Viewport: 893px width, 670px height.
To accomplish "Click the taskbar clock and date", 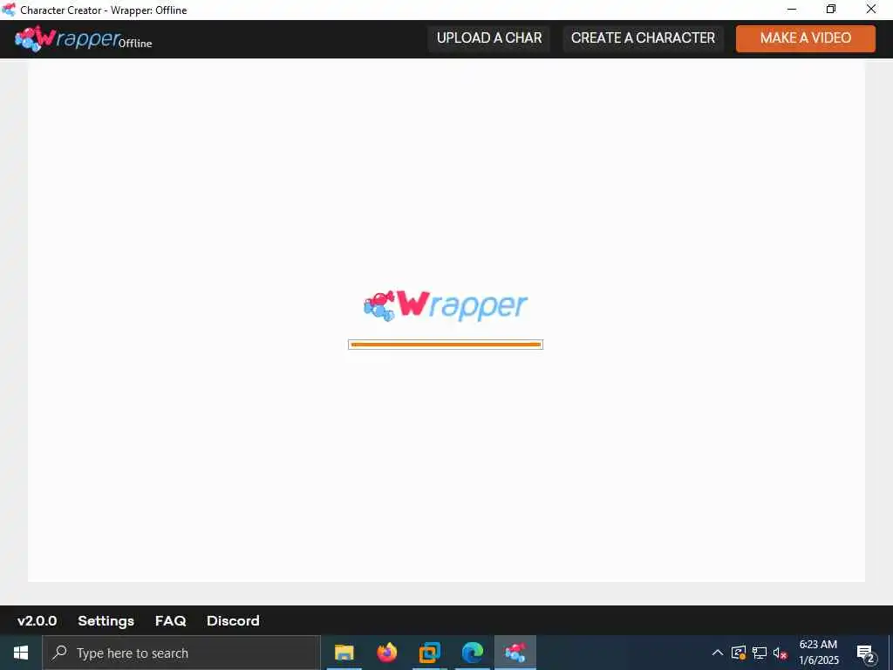I will 818,653.
